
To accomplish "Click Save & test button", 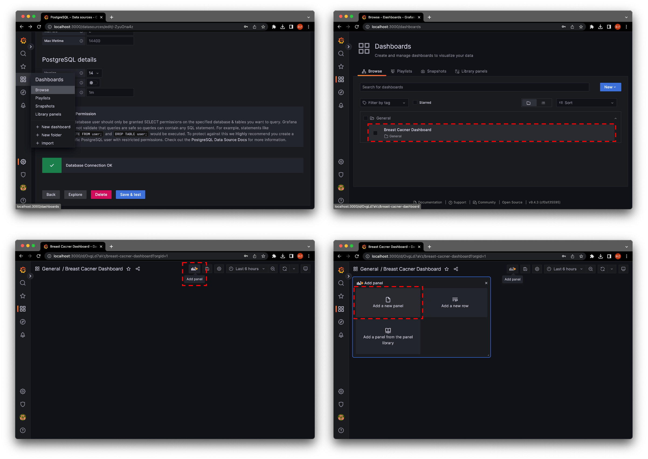I will [130, 194].
